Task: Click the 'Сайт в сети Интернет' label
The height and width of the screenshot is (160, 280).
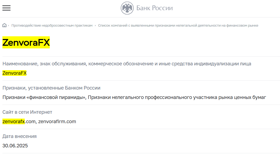Action: click(x=27, y=112)
